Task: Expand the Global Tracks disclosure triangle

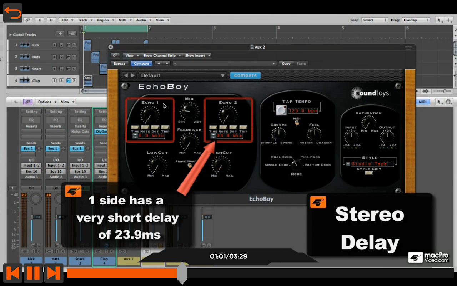Action: (10, 35)
